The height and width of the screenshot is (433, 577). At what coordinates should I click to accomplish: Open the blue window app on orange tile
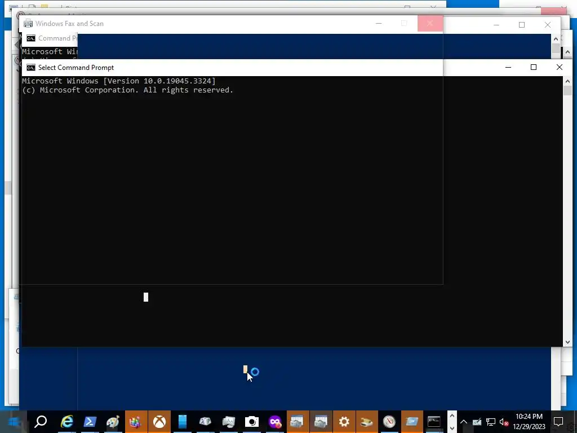tap(412, 422)
